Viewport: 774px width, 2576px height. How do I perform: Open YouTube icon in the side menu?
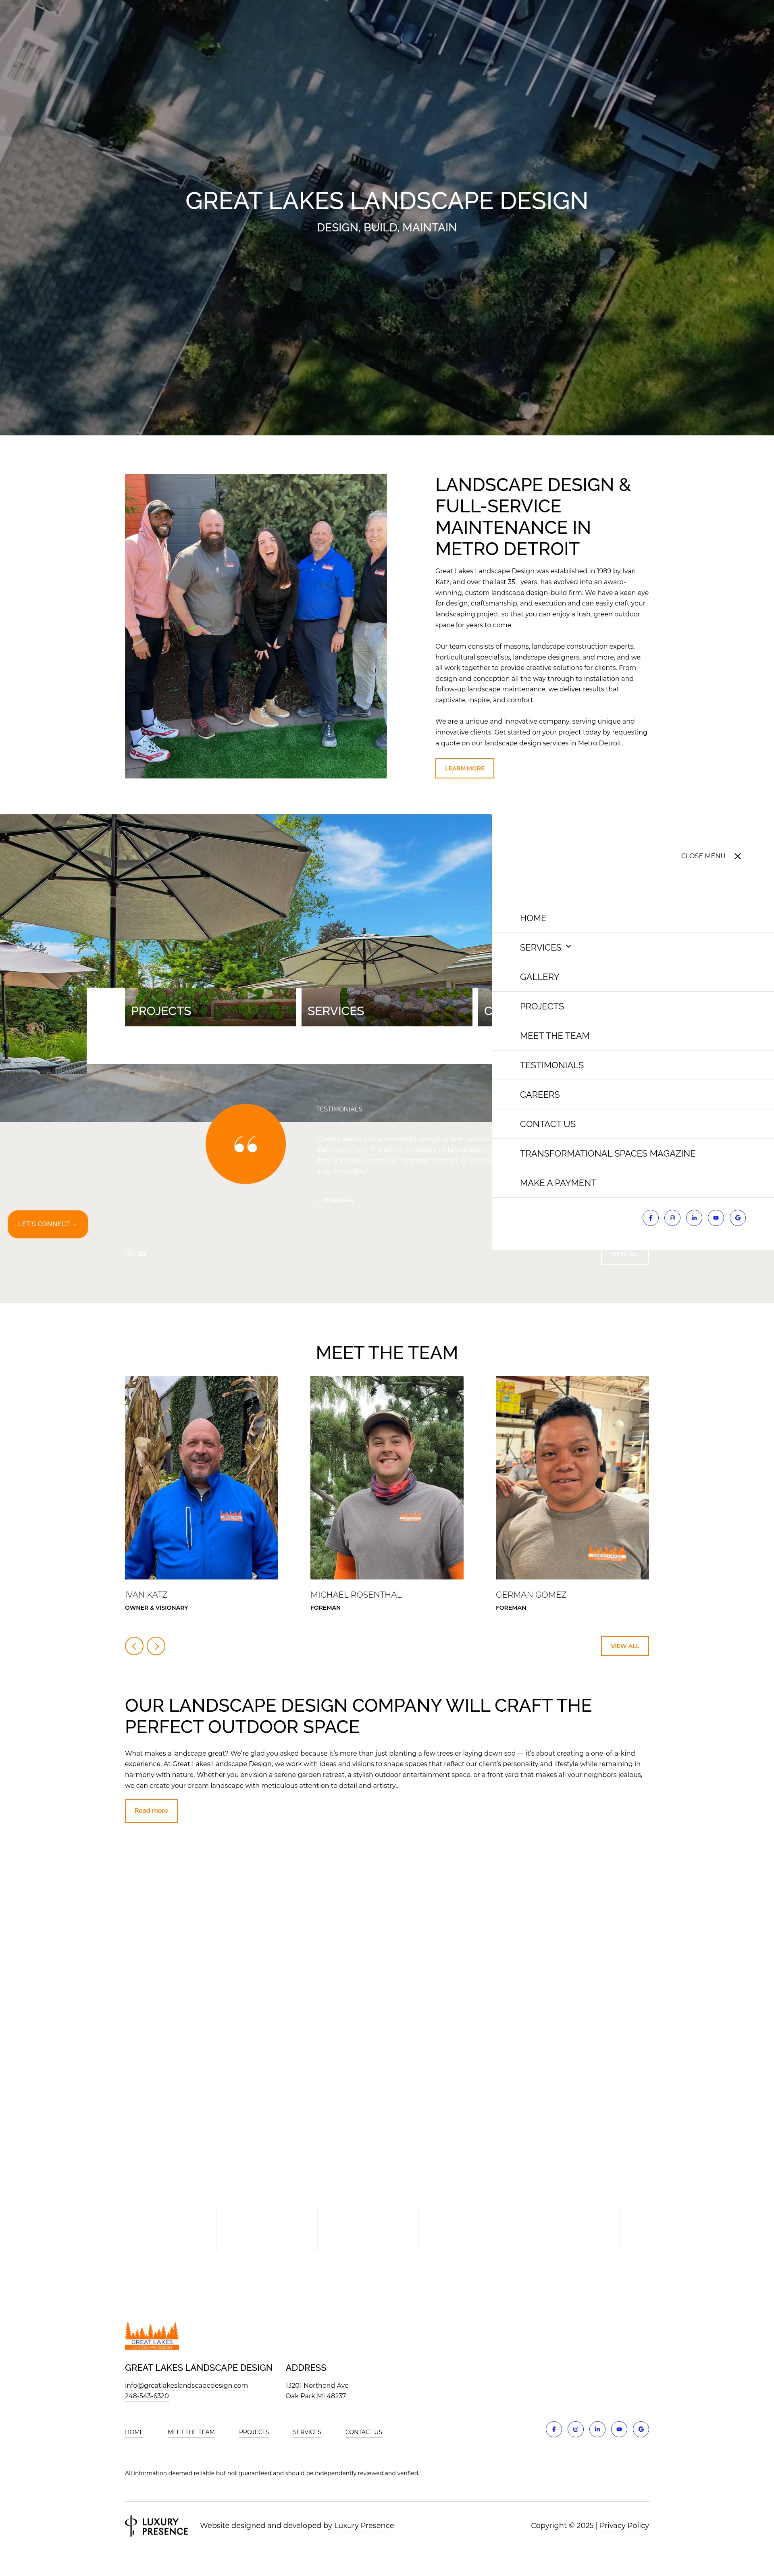(716, 1217)
